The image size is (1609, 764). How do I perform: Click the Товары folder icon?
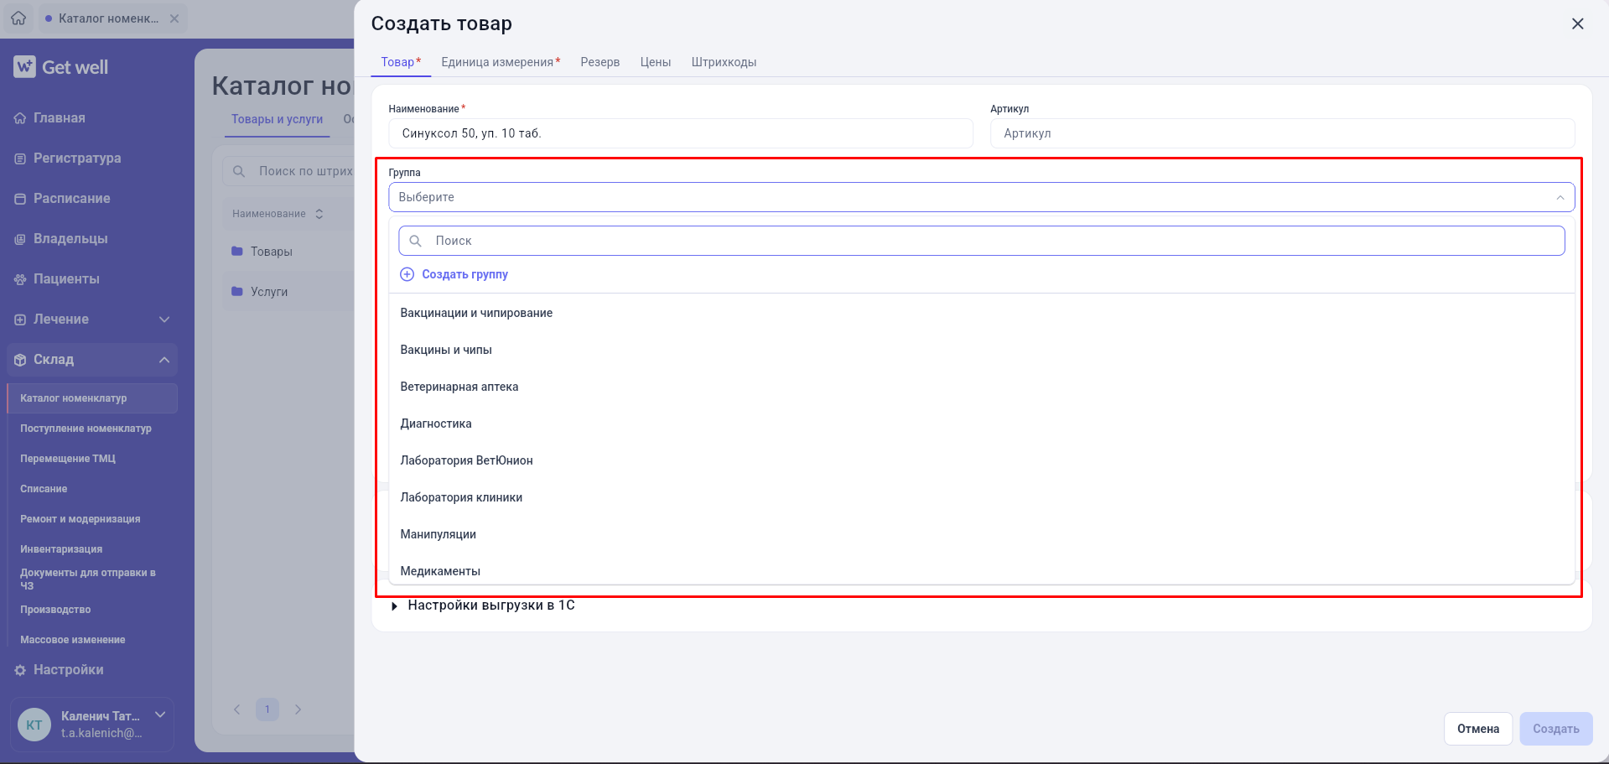(x=237, y=251)
